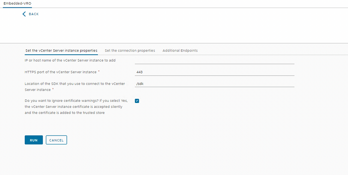Click the red asterisk after Server instance label
348x175 pixels.
pyautogui.click(x=53, y=89)
